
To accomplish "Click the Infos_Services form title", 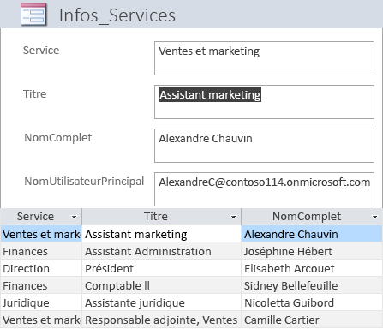I will tap(117, 15).
